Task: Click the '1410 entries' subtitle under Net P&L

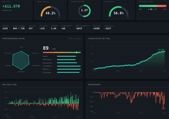Action: [x=7, y=10]
